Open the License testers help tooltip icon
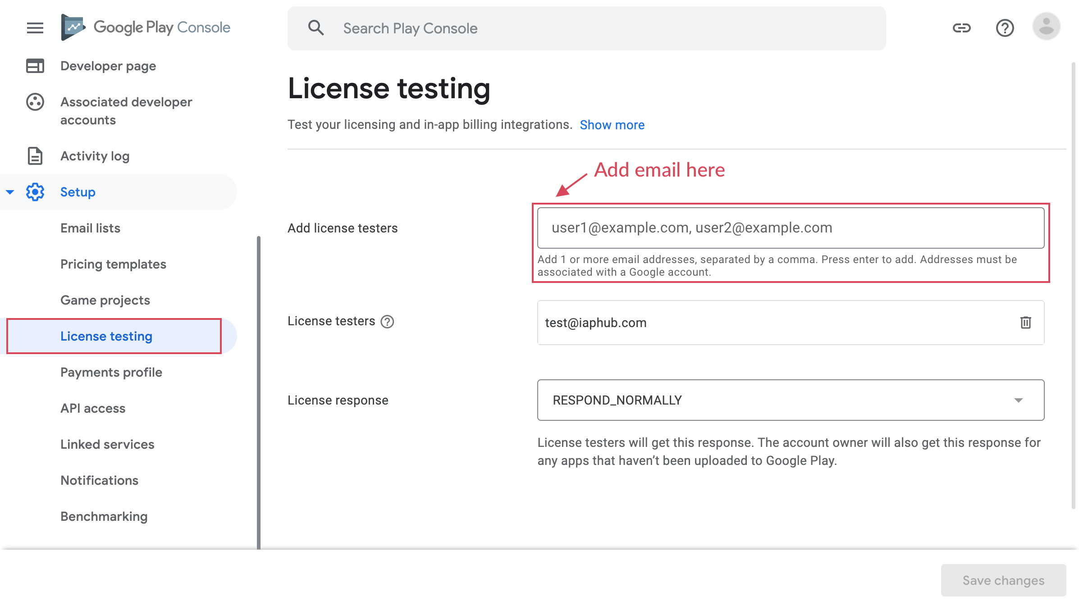 387,321
